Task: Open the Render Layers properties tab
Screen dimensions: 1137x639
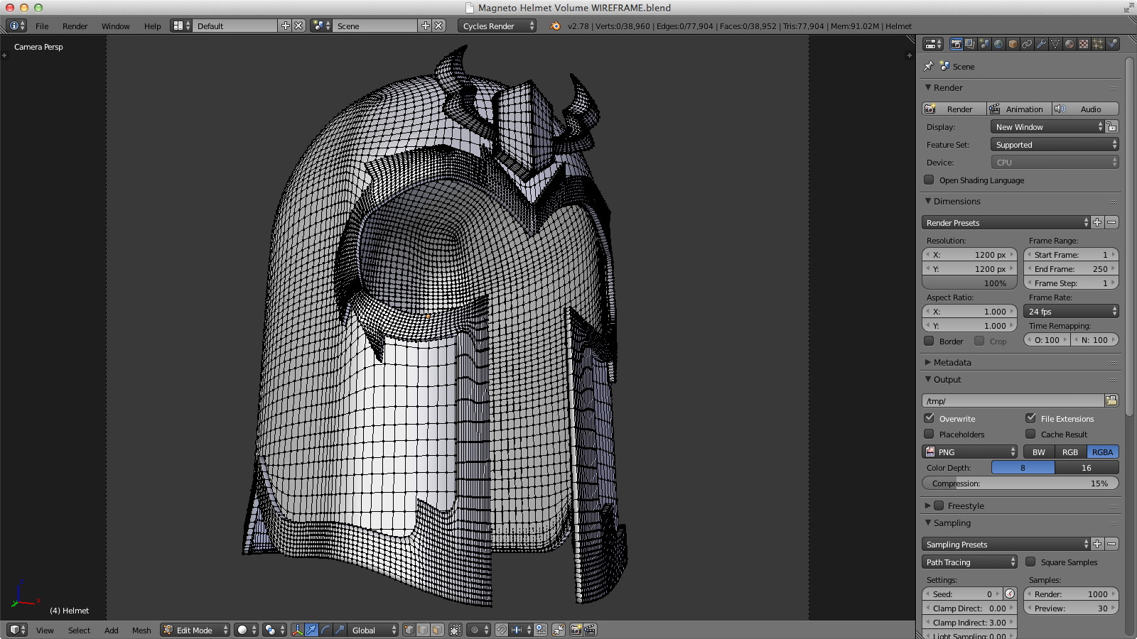Action: click(970, 44)
